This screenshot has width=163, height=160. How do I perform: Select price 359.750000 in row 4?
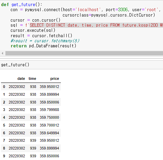click(49, 117)
